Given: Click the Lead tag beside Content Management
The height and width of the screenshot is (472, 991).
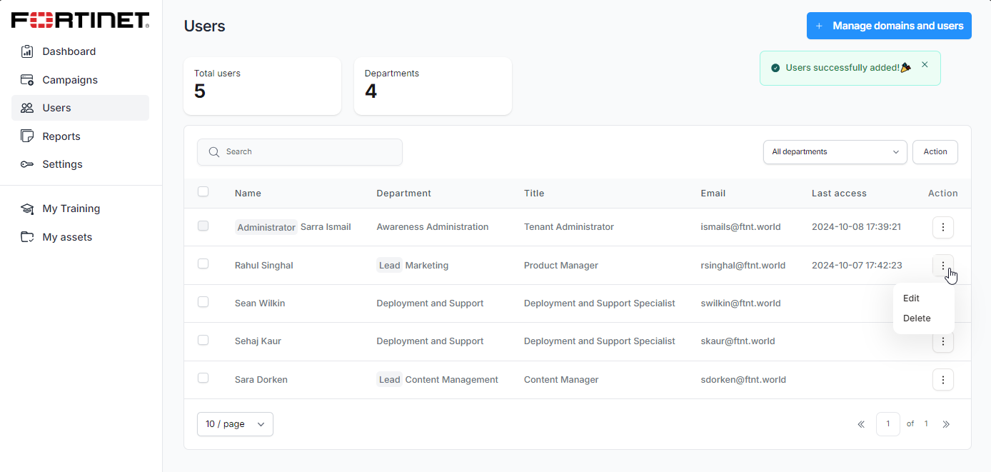Looking at the screenshot, I should pos(389,380).
